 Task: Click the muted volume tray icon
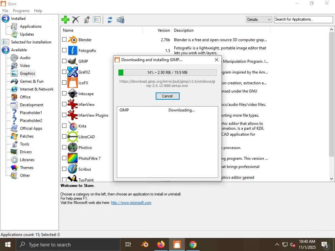pos(292,244)
